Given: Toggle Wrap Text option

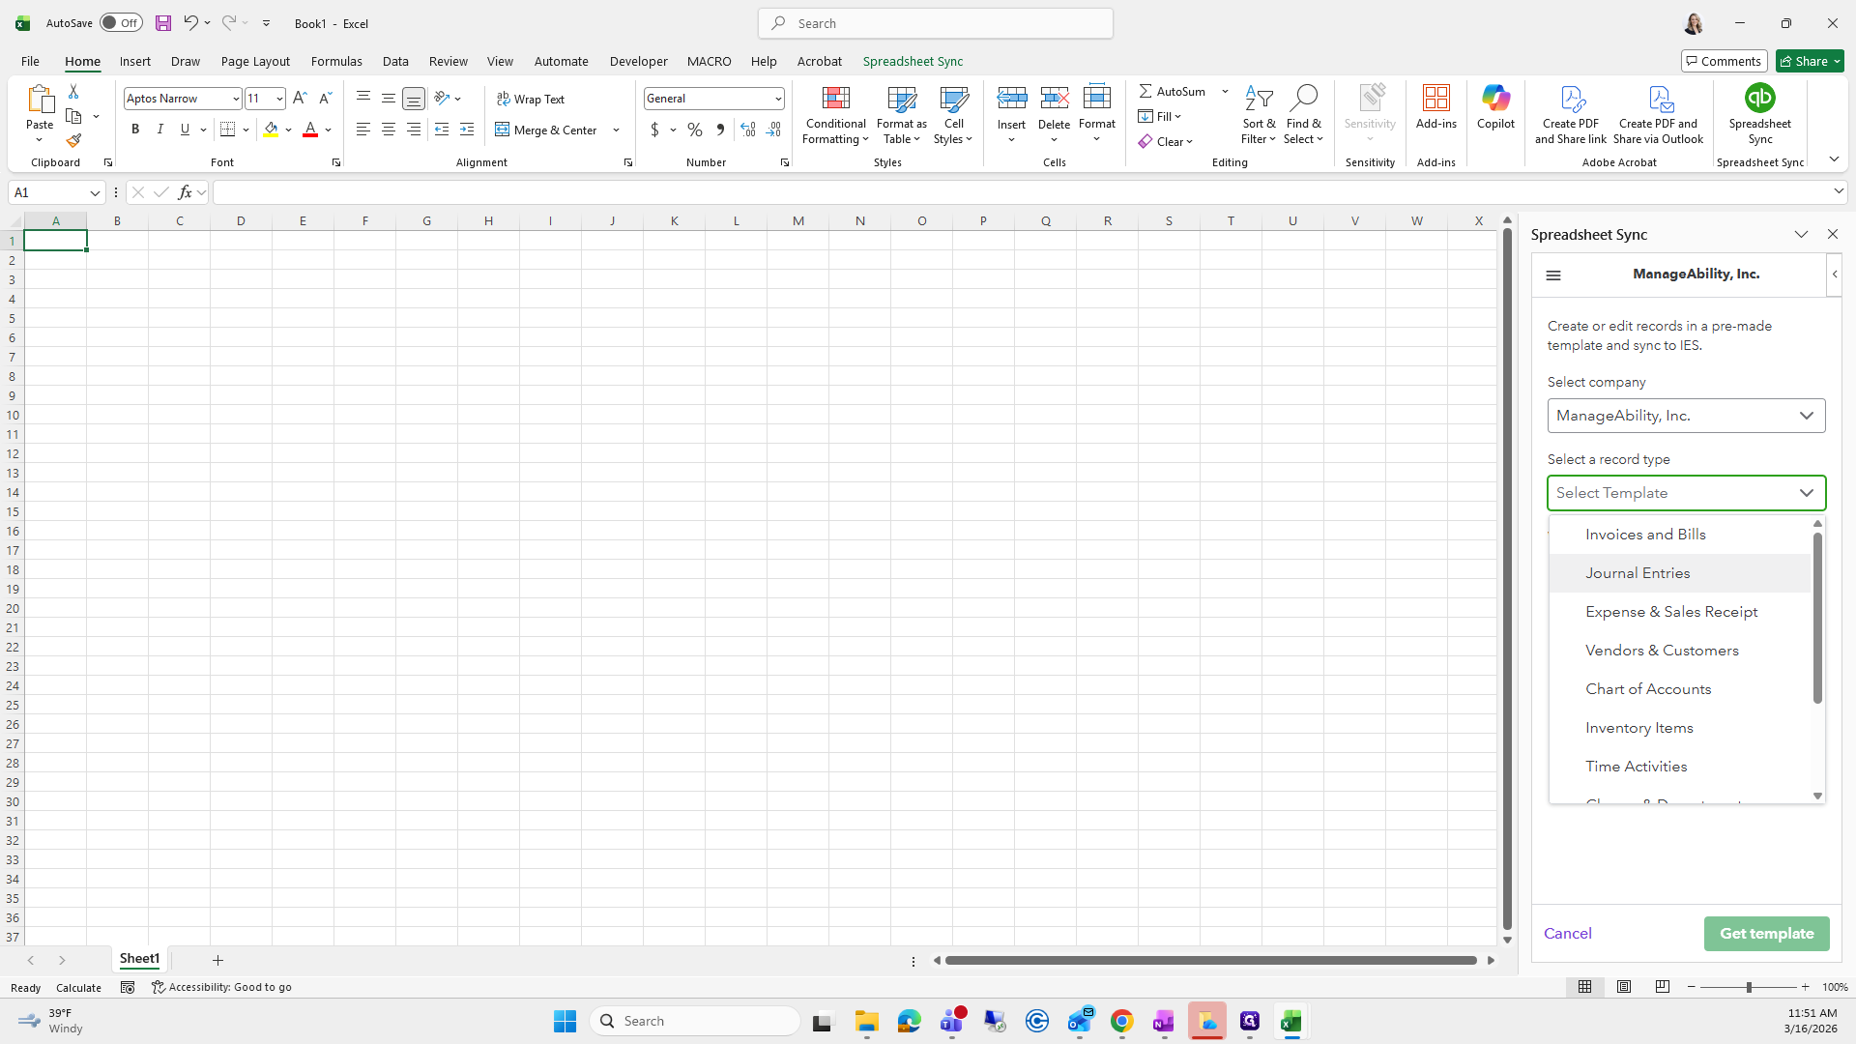Looking at the screenshot, I should click(531, 100).
